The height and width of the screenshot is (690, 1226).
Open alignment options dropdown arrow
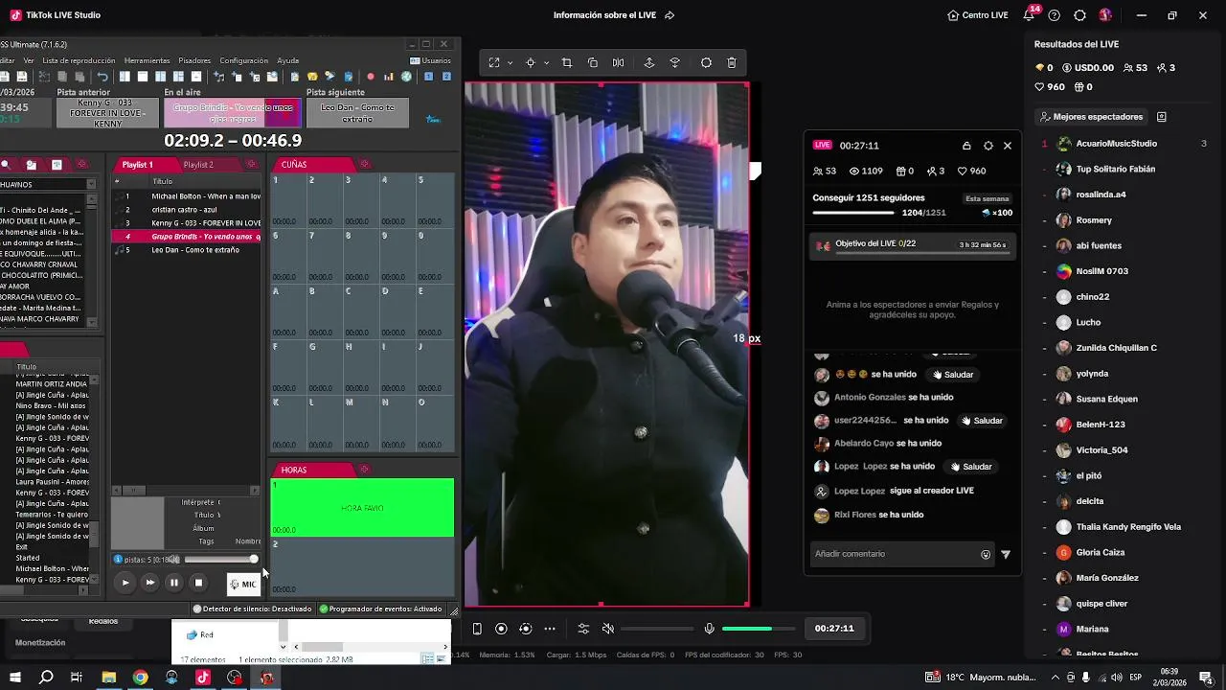coord(547,63)
